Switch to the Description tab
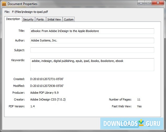 click(13, 19)
